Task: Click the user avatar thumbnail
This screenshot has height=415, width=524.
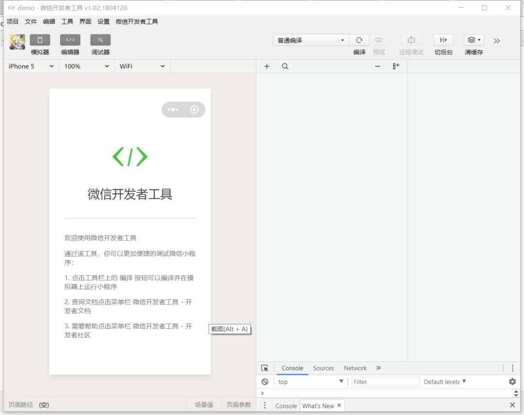Action: pos(17,42)
